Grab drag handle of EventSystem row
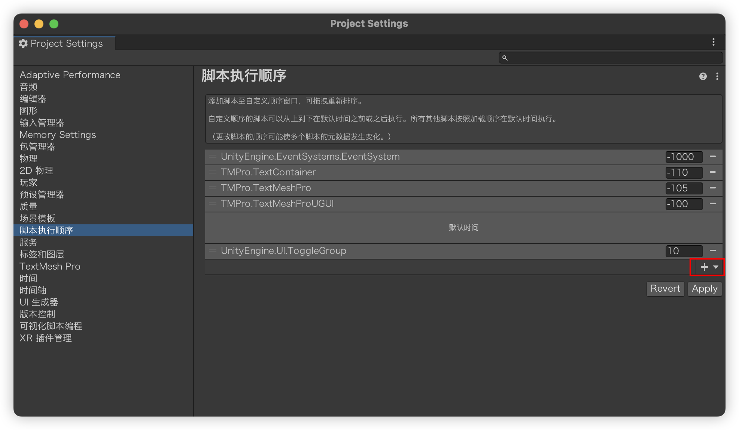 213,157
